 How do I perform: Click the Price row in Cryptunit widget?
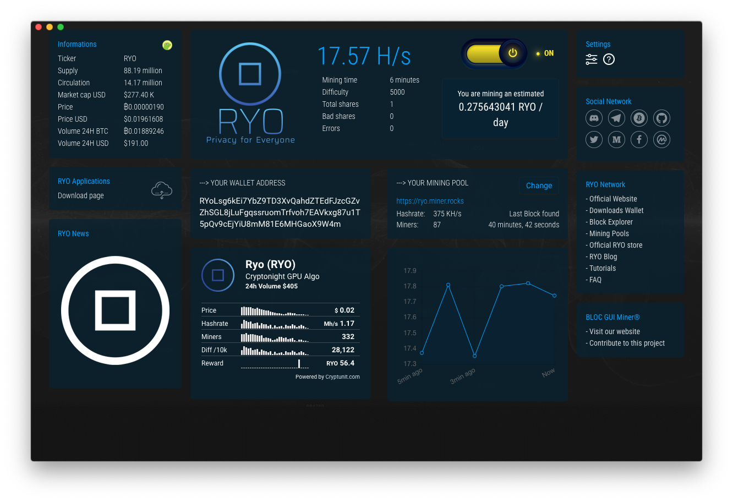click(x=281, y=310)
